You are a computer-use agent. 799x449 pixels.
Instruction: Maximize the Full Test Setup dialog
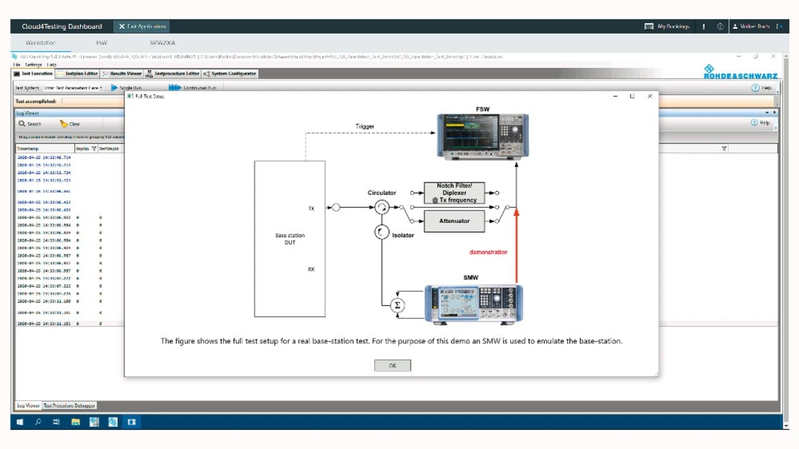632,96
